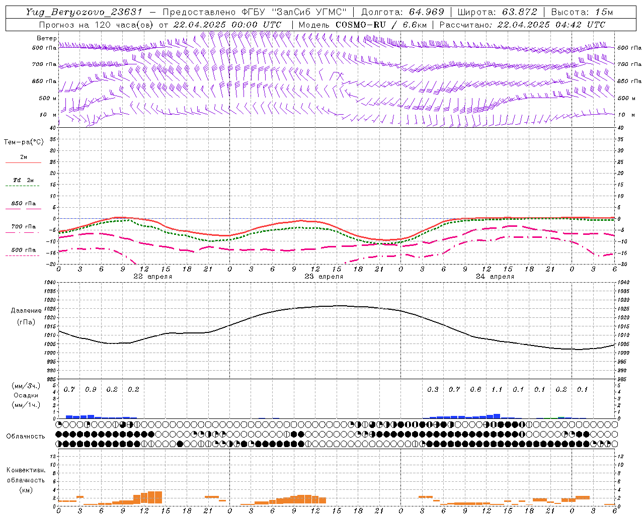Image resolution: width=644 pixels, height=515 pixels.
Task: Click the 0.6 precipitation value
Action: click(475, 390)
